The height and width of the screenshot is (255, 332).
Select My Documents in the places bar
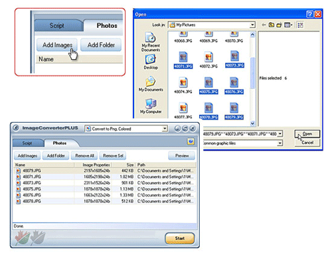151,84
